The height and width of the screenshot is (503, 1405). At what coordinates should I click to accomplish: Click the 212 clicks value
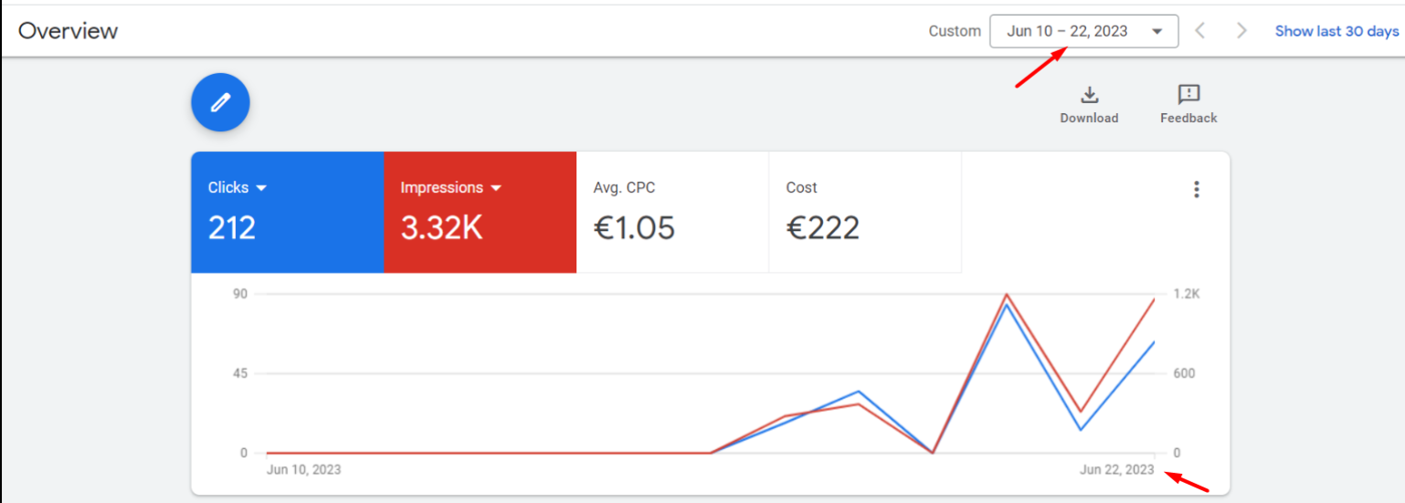coord(232,227)
